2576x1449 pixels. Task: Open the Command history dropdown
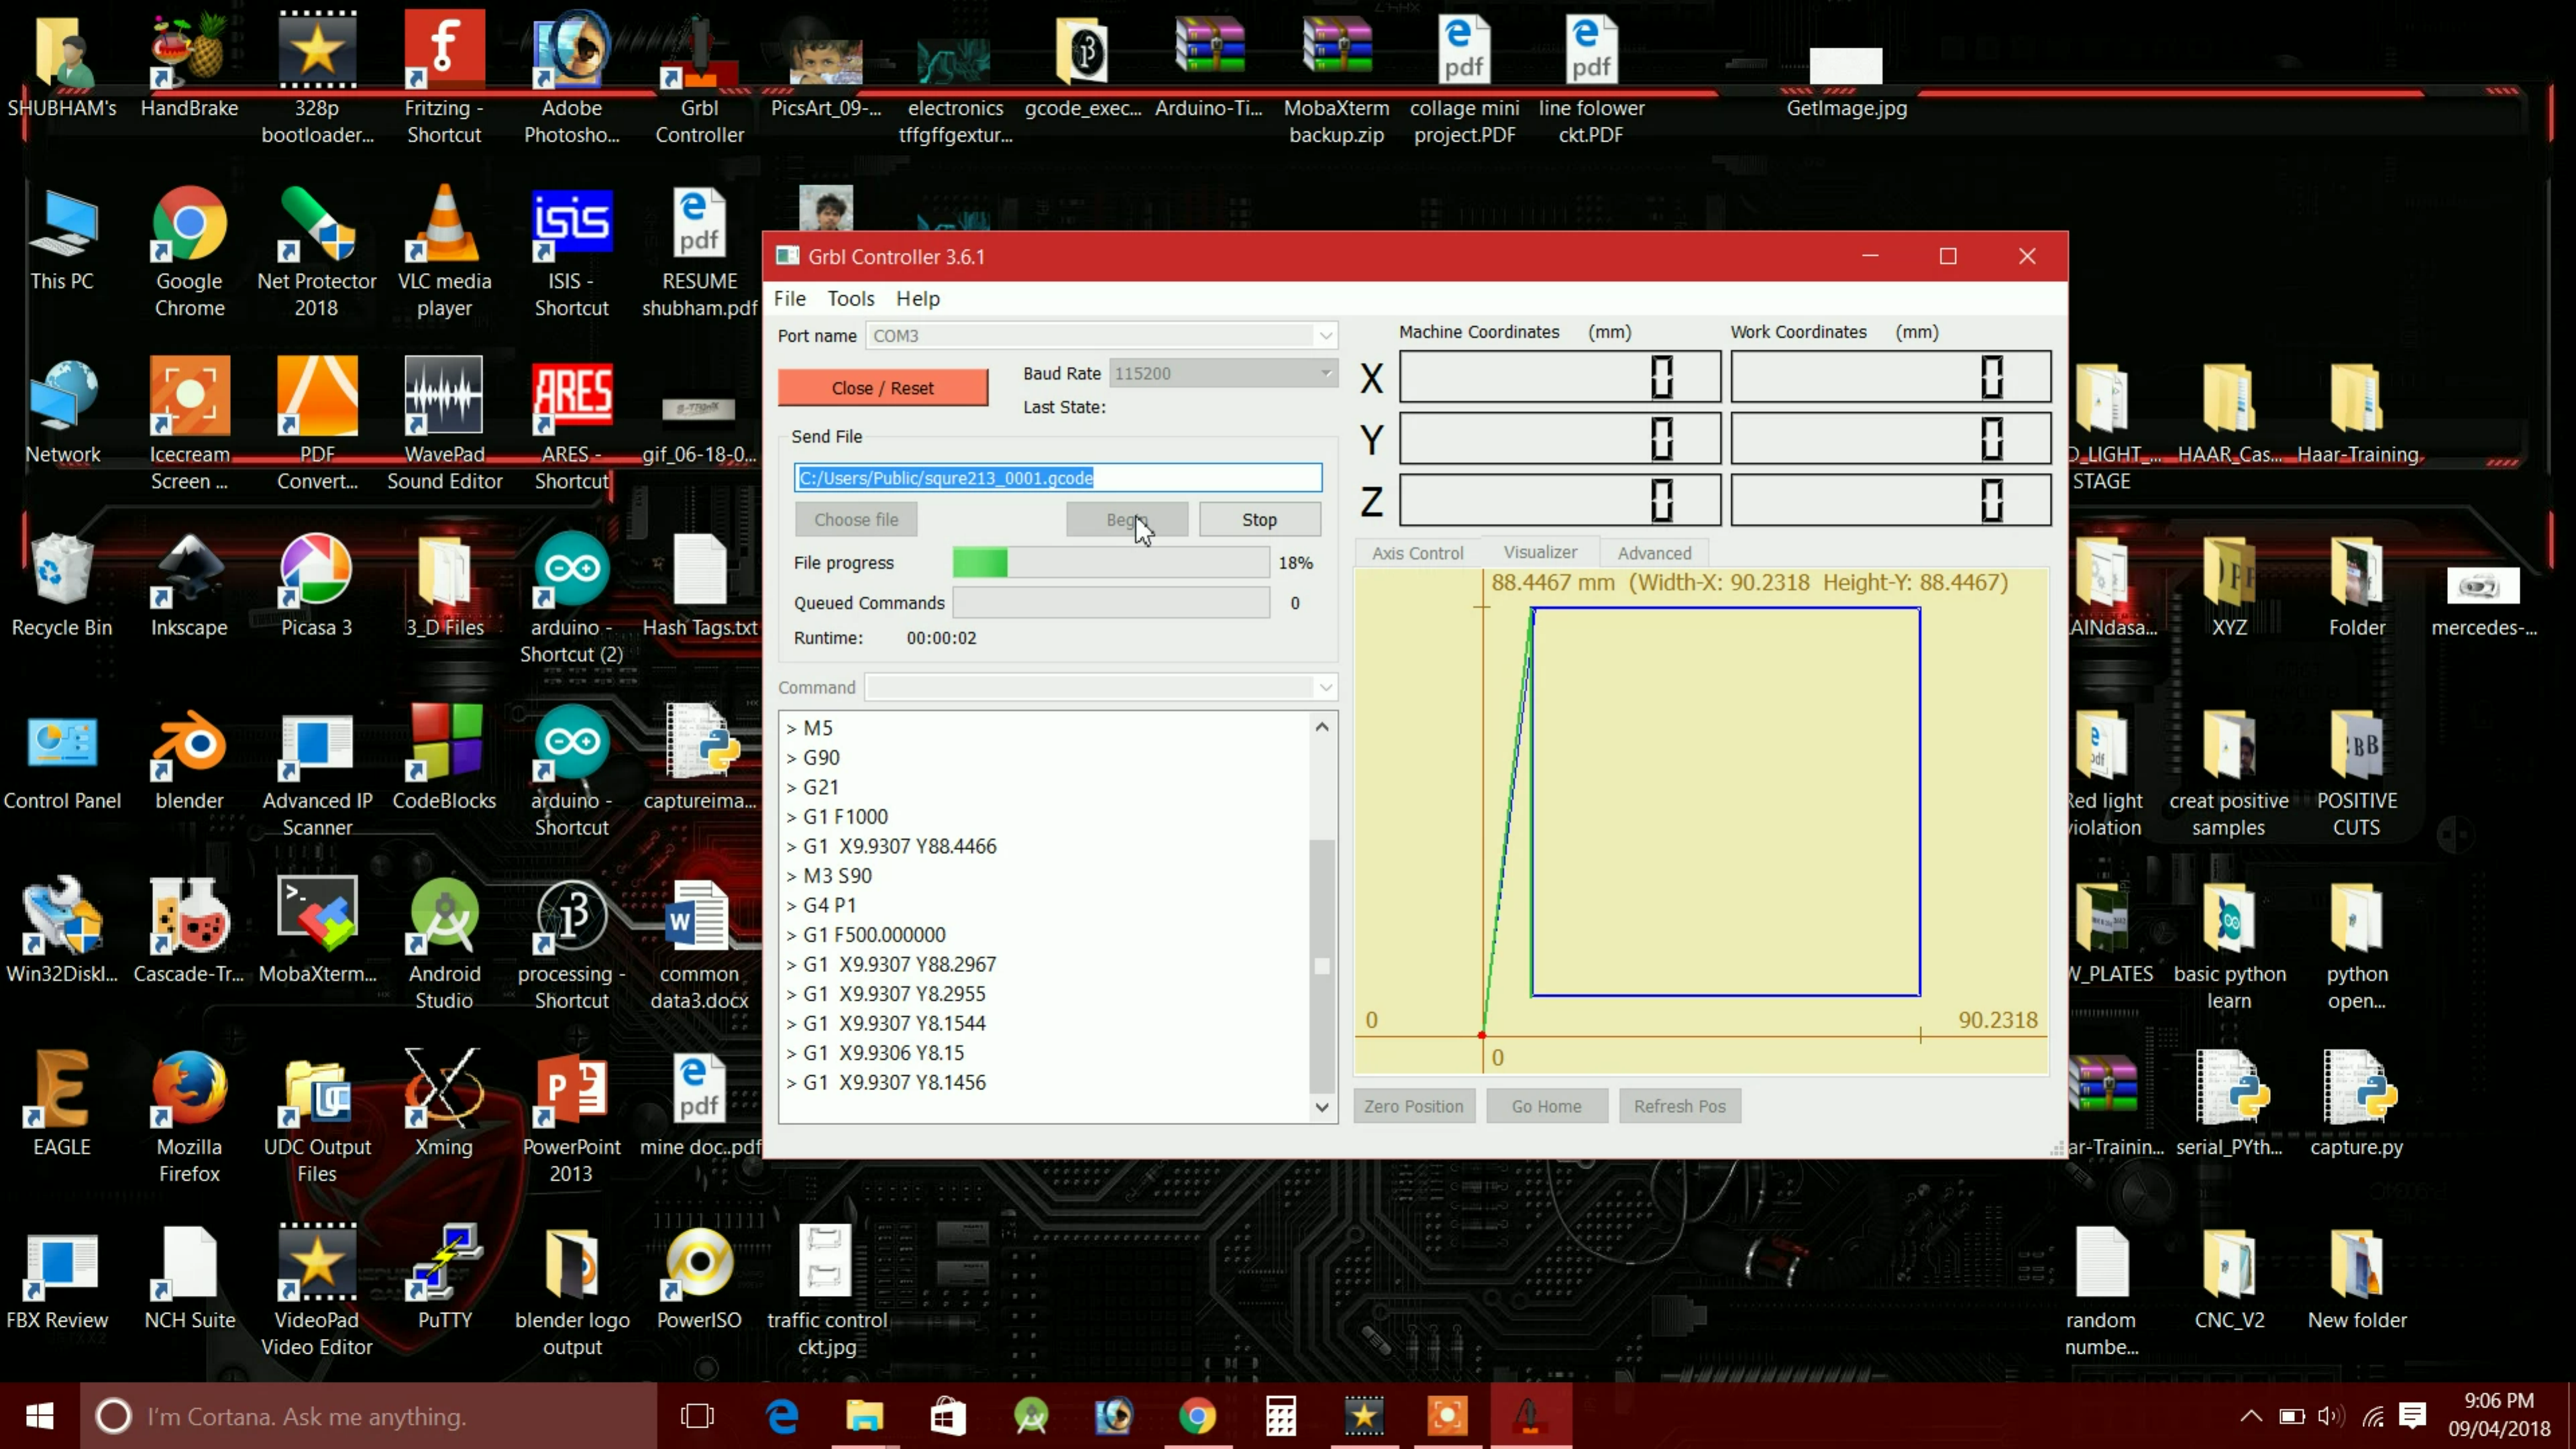[x=1325, y=688]
